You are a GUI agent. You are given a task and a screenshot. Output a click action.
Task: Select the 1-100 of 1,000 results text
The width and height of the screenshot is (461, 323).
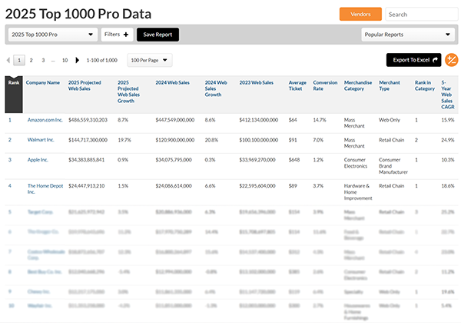[x=101, y=60]
